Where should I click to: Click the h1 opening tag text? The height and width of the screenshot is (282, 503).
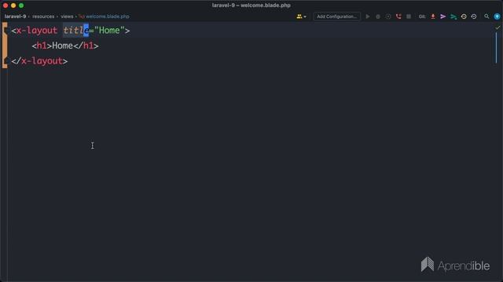coord(42,45)
